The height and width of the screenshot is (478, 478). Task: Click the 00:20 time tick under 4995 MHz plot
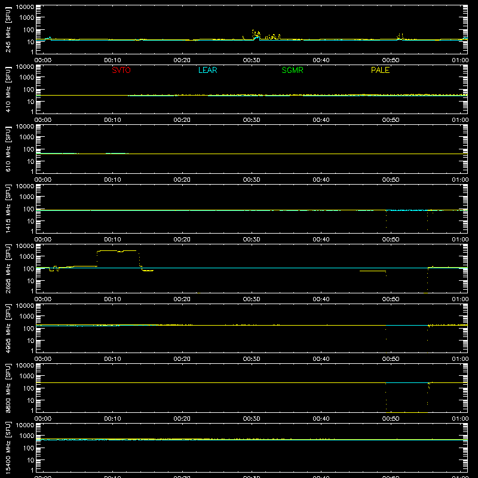click(182, 359)
